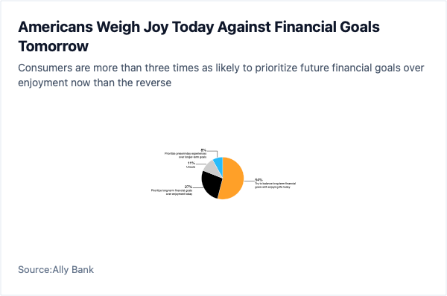Click the gray Unsure pie slice
This screenshot has height=296, width=447.
pyautogui.click(x=212, y=170)
